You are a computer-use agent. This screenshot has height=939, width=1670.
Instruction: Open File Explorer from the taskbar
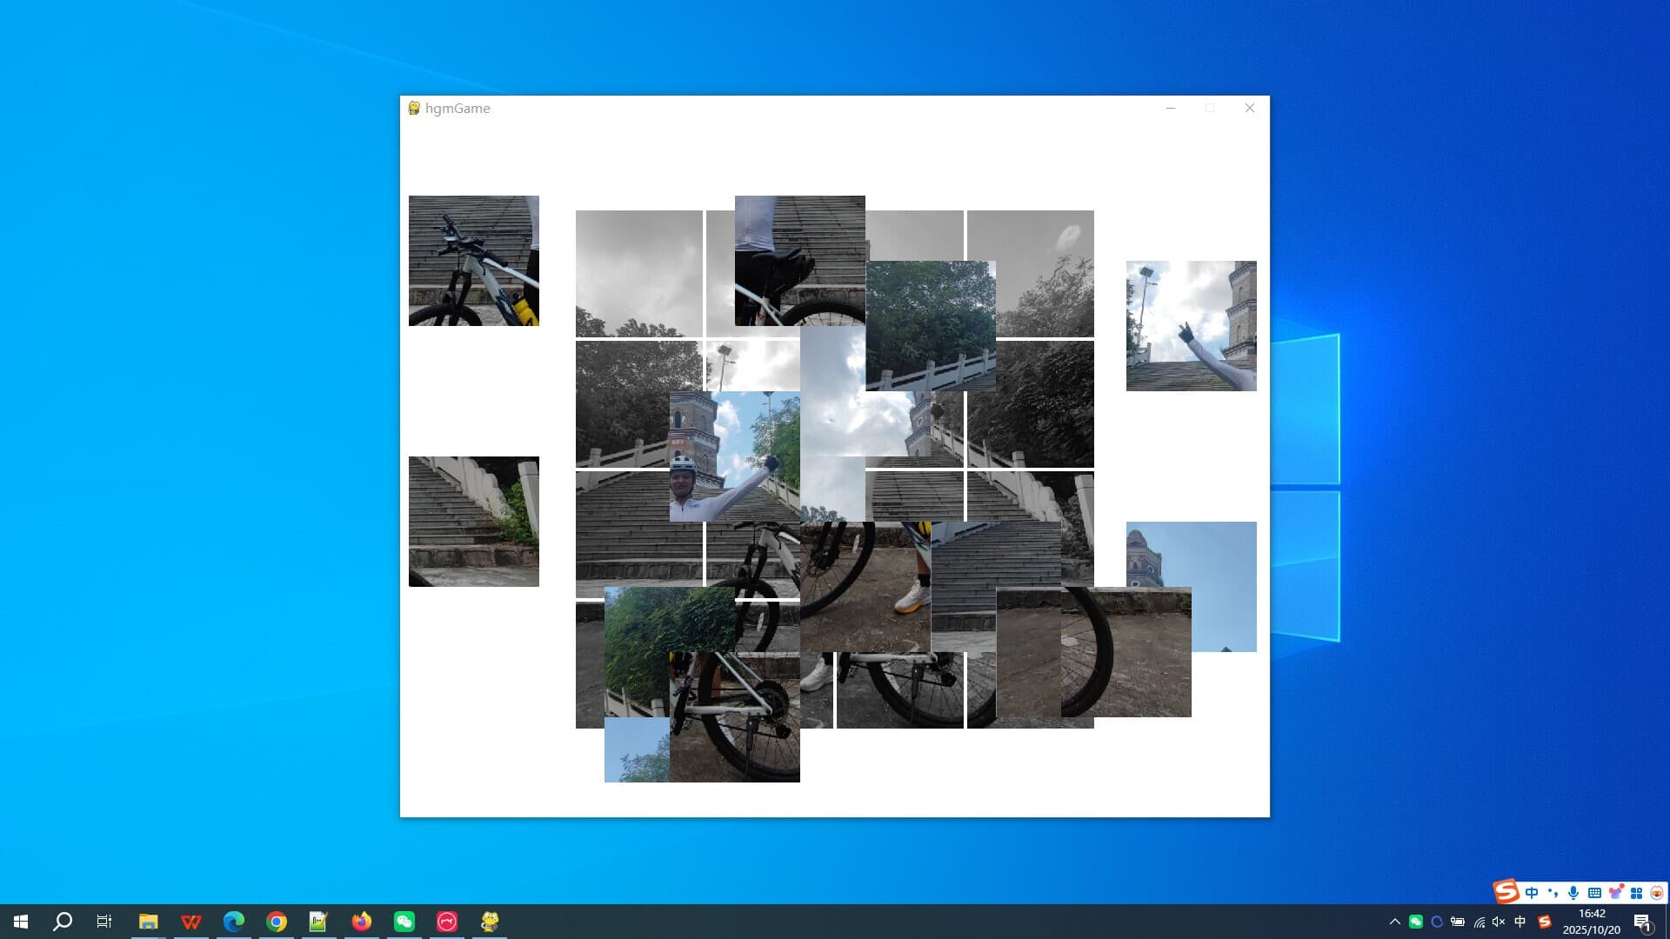point(148,922)
